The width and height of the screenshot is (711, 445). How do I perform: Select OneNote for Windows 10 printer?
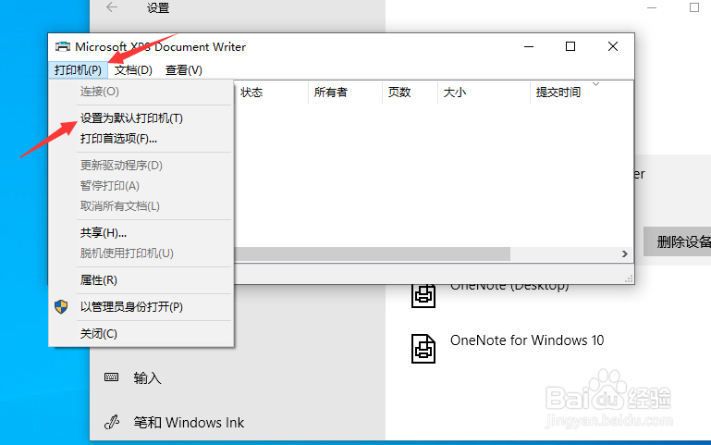pyautogui.click(x=527, y=340)
